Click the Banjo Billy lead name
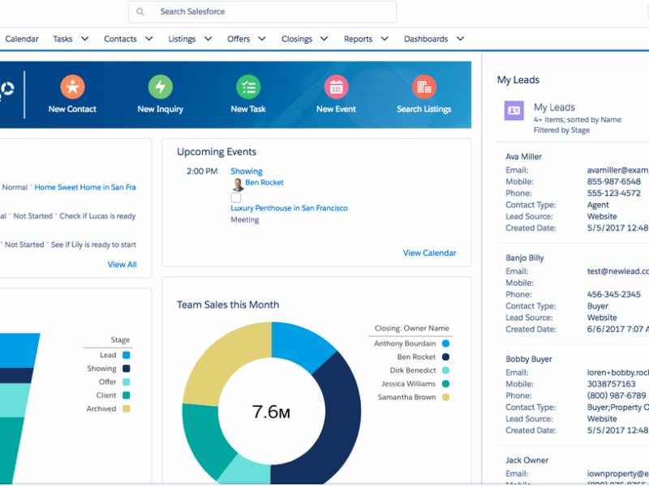 point(524,258)
